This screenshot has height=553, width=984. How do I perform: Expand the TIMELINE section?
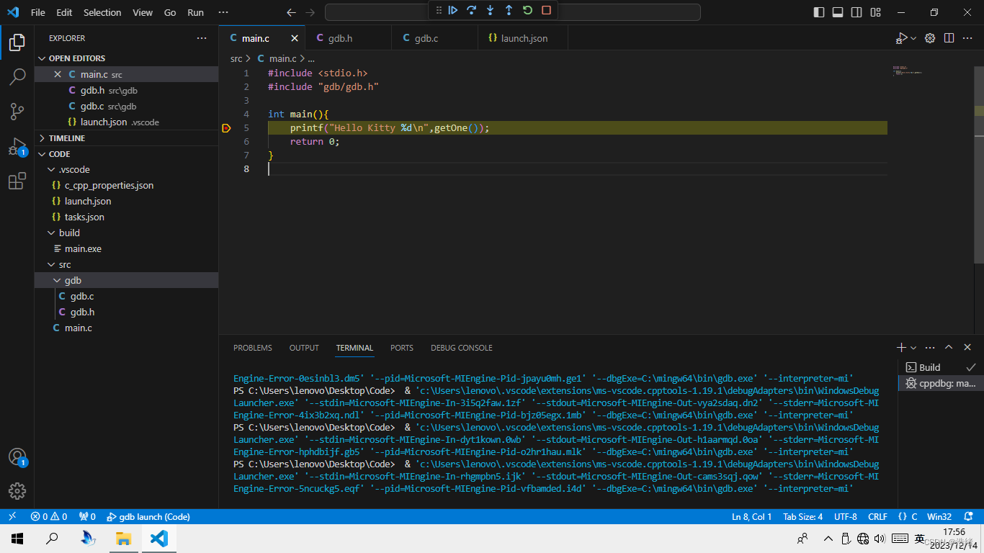67,138
